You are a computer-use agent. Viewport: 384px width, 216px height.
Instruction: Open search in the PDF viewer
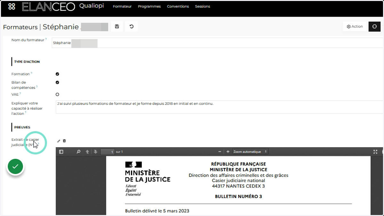pos(78,152)
